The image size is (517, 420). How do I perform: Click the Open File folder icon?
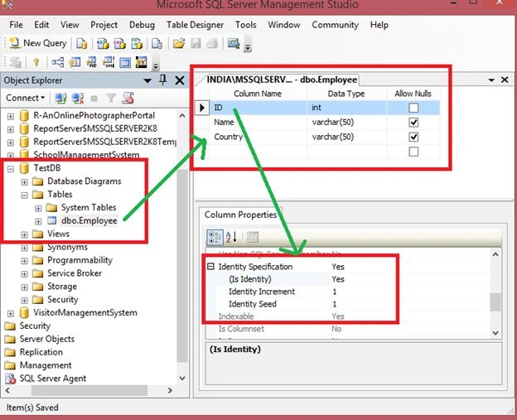pyautogui.click(x=178, y=44)
